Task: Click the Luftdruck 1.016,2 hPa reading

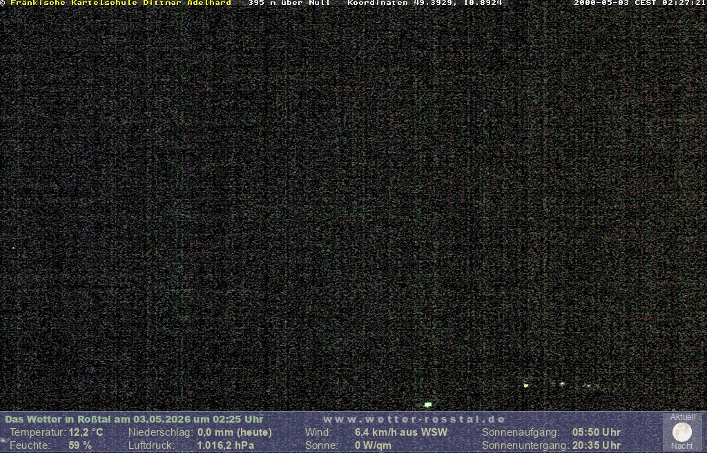Action: pyautogui.click(x=226, y=445)
